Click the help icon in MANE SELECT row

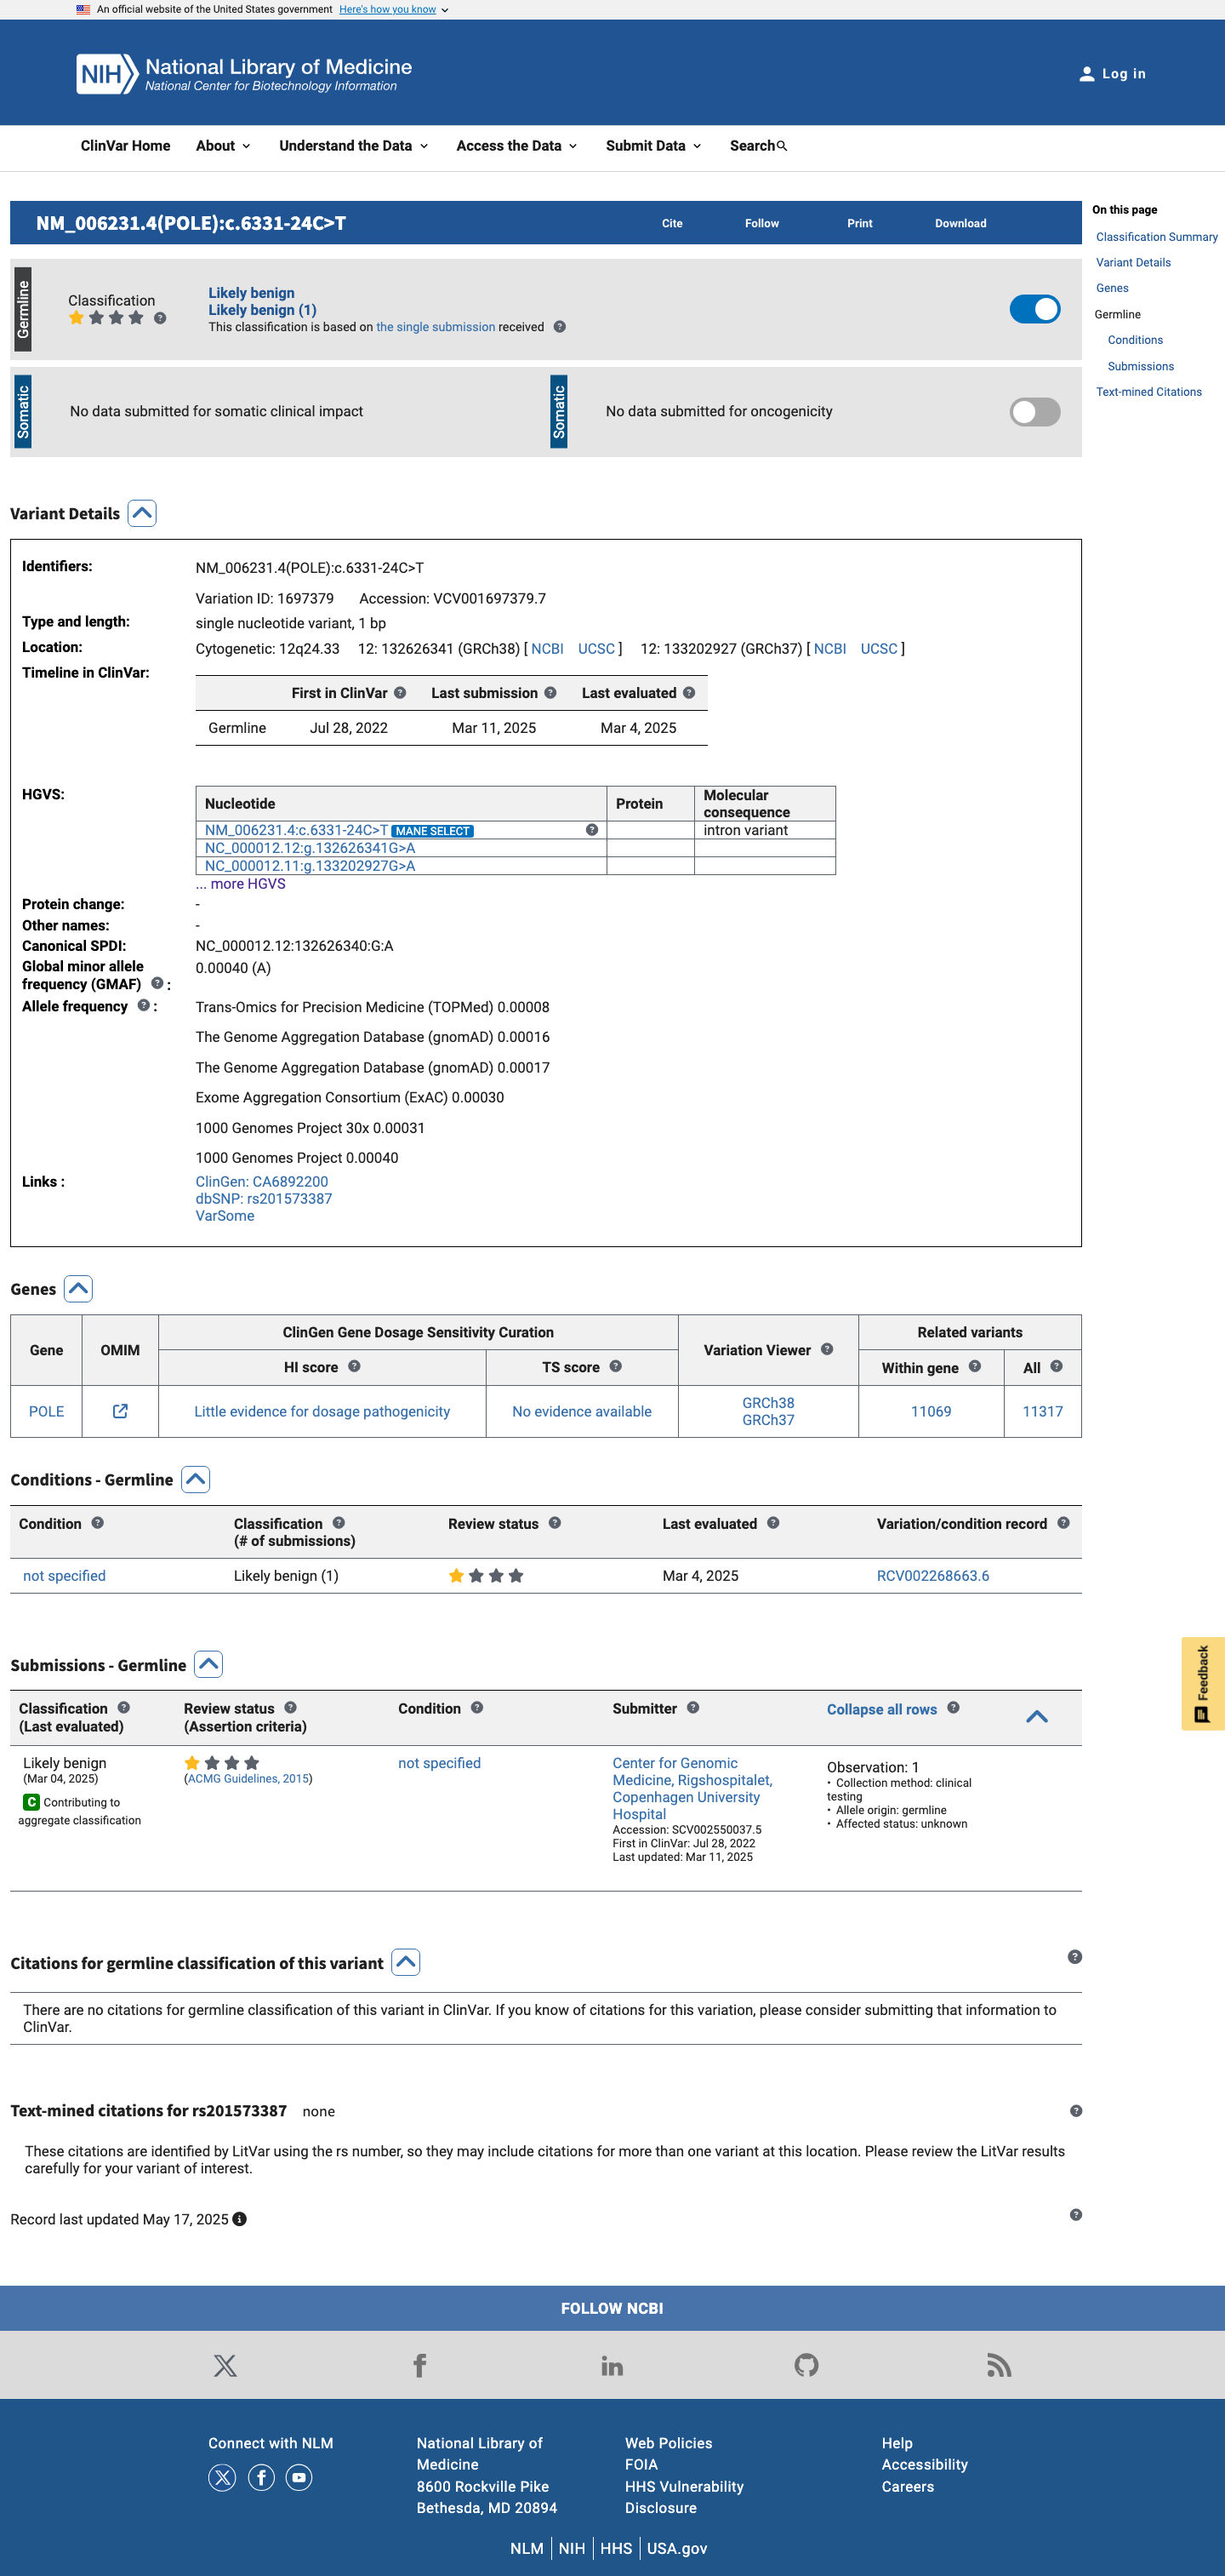coord(591,830)
